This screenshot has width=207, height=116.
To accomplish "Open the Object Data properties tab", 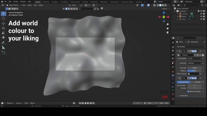I will (x=173, y=91).
